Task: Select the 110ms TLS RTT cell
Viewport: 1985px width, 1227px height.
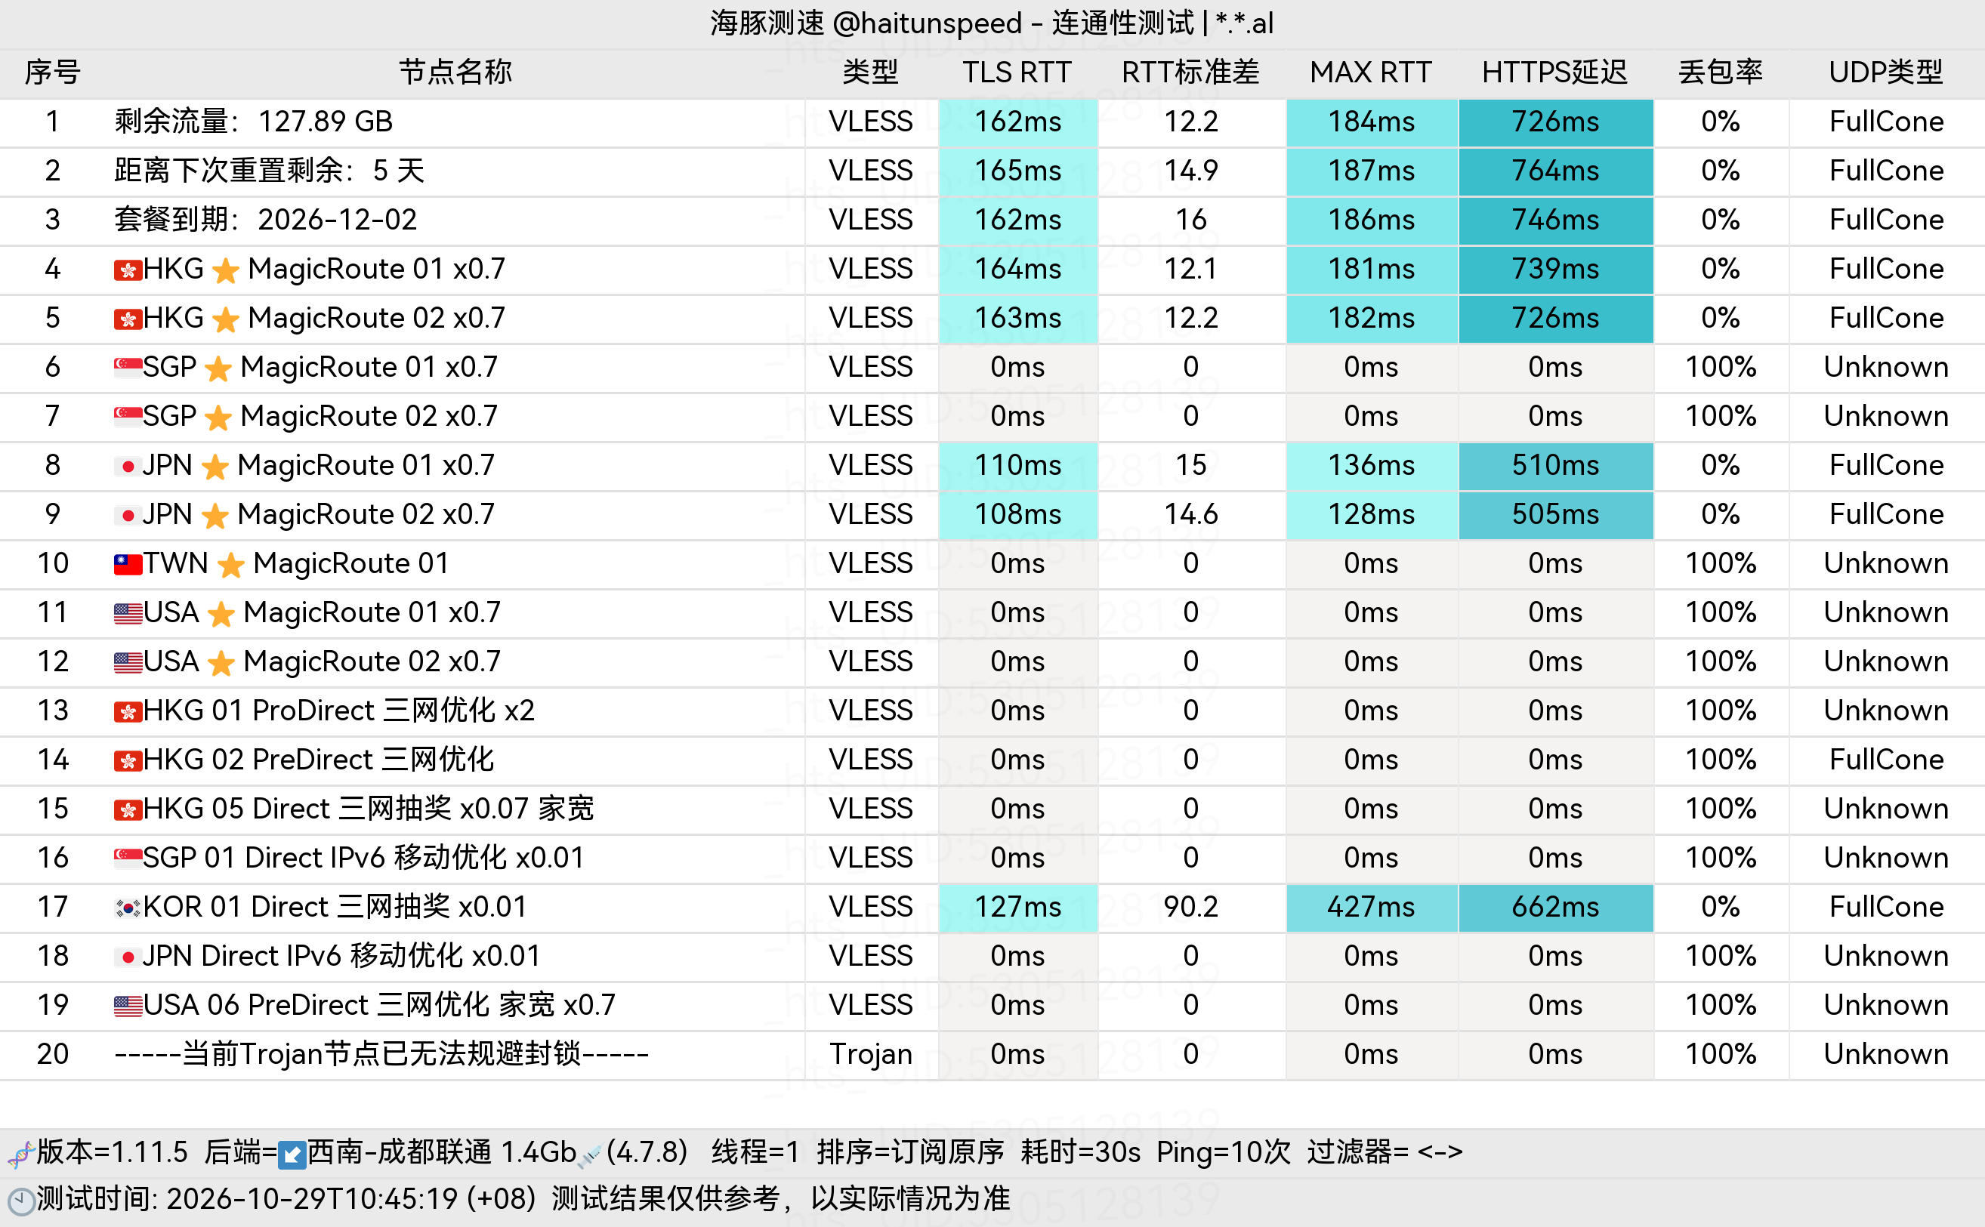Action: (1017, 466)
